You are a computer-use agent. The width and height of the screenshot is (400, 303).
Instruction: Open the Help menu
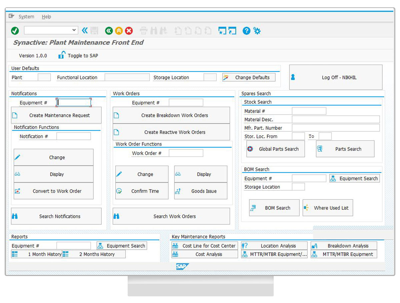coord(46,17)
